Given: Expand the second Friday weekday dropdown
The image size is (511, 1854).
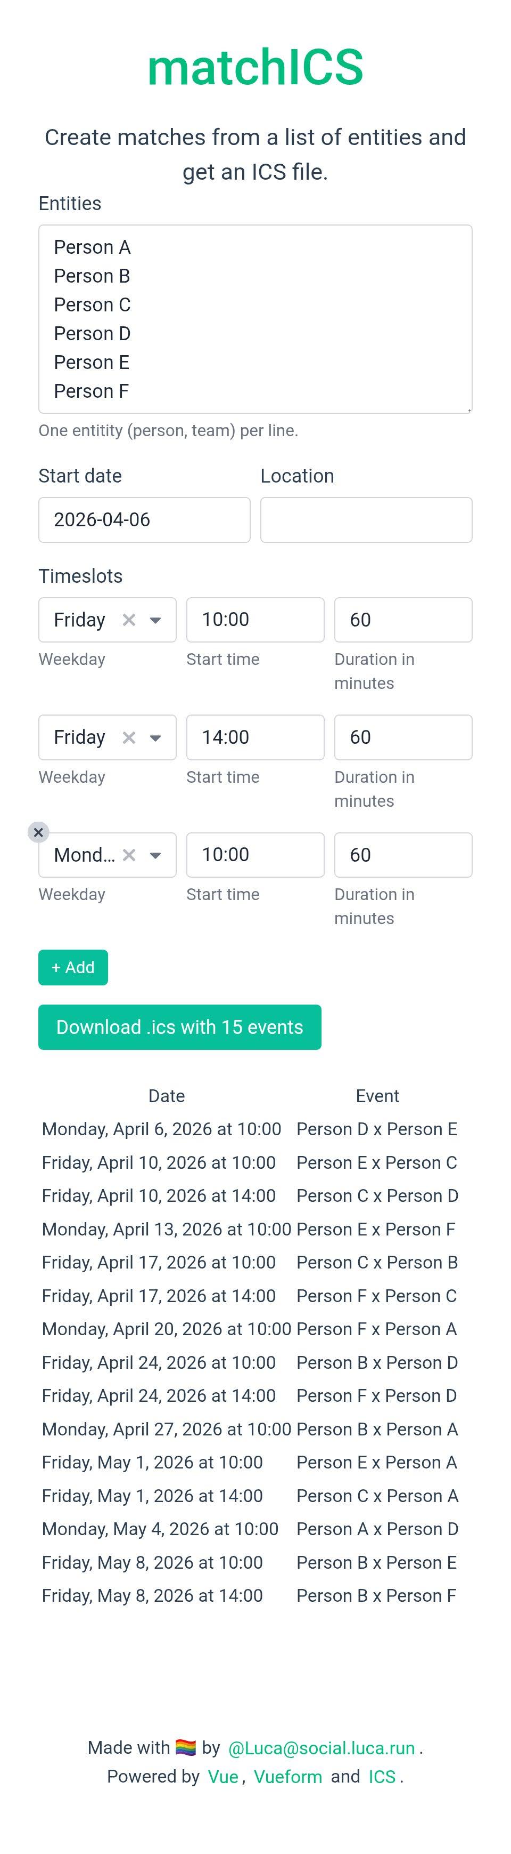Looking at the screenshot, I should click(x=155, y=737).
